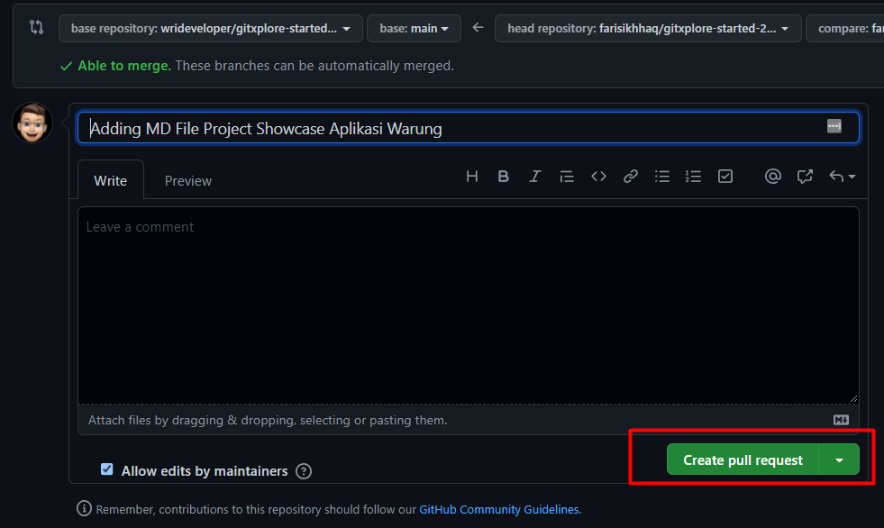
Task: Open the saved replies dropdown
Action: pyautogui.click(x=843, y=177)
